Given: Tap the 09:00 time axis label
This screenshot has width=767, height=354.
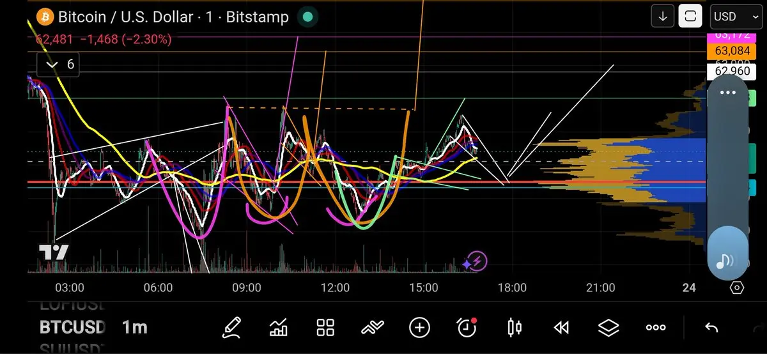Looking at the screenshot, I should coord(247,288).
